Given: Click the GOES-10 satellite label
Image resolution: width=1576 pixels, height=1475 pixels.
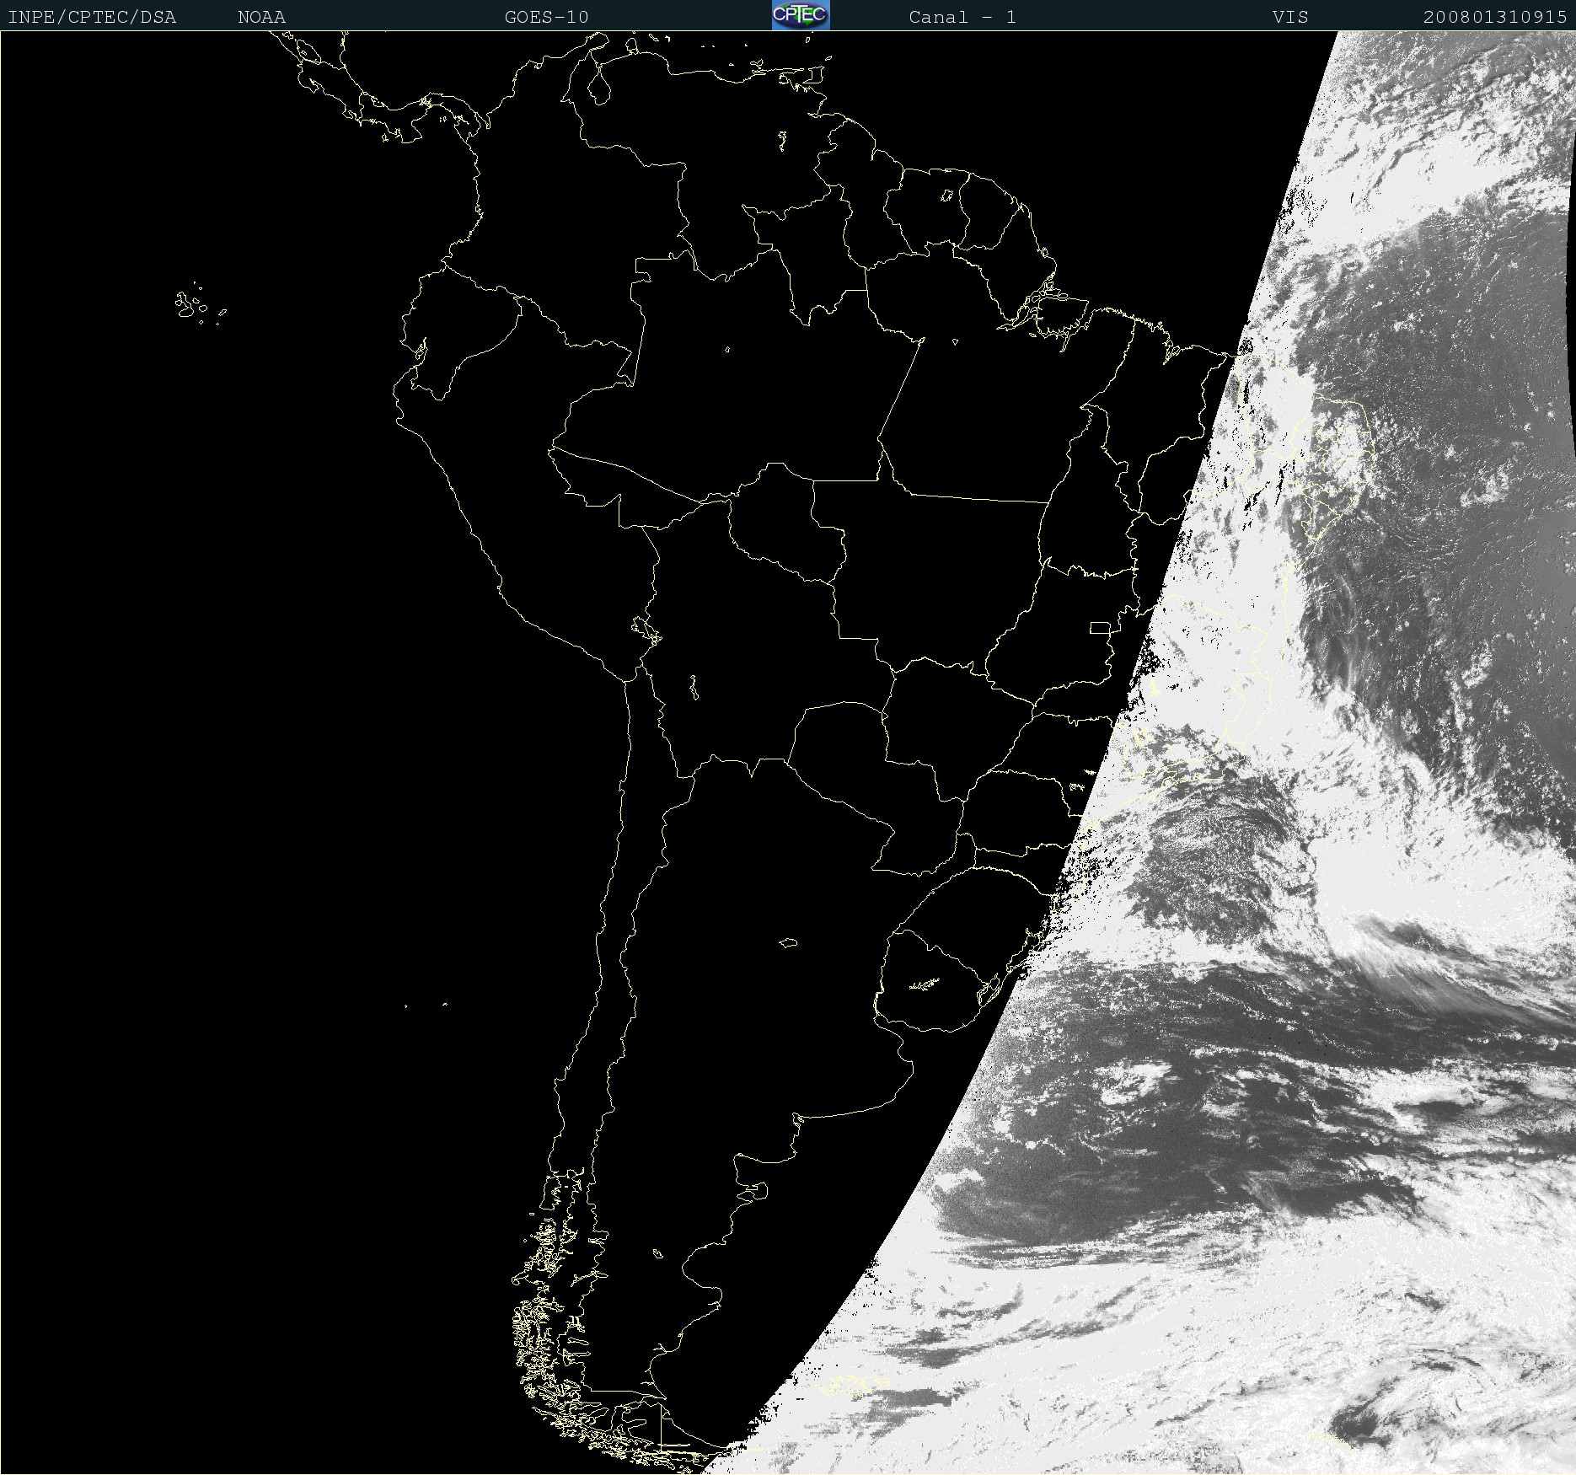Looking at the screenshot, I should tap(546, 17).
